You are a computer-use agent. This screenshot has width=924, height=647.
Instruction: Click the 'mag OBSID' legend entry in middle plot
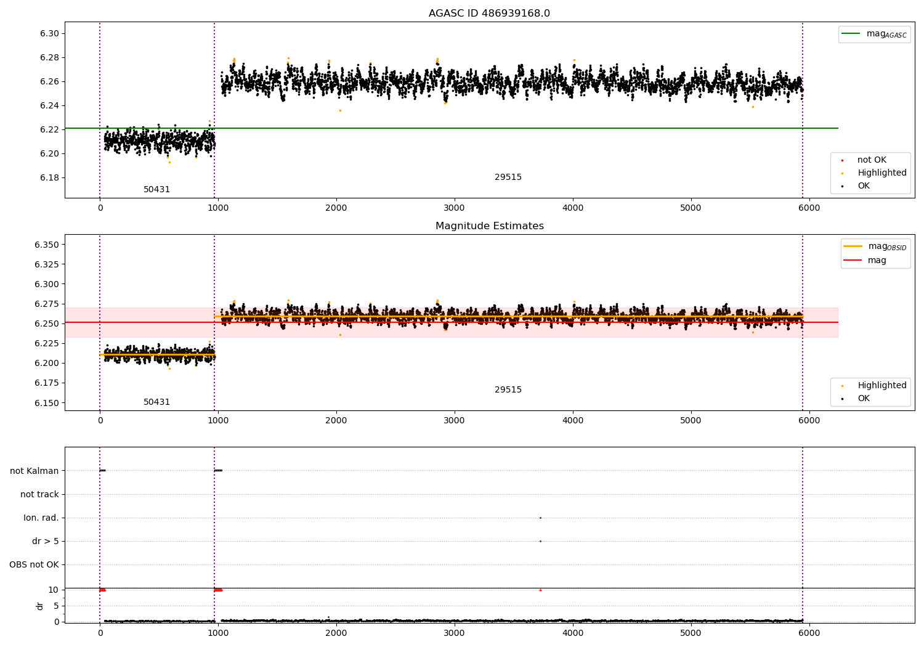point(875,246)
